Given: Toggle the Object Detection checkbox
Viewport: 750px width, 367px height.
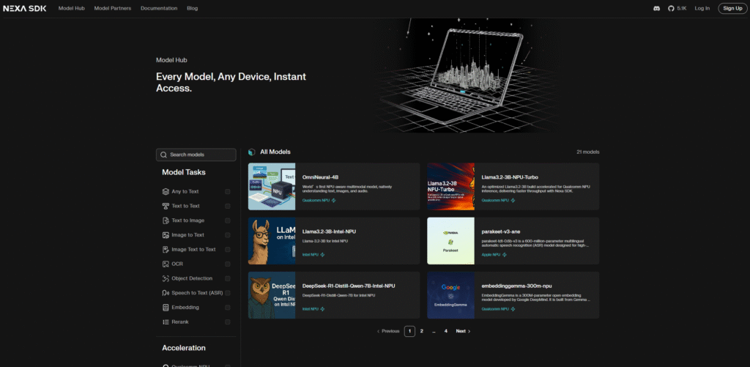Looking at the screenshot, I should [x=228, y=278].
